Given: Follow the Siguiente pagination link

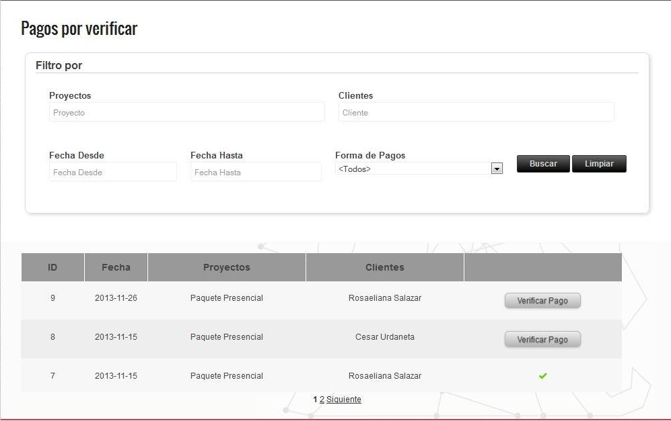Looking at the screenshot, I should coord(344,400).
